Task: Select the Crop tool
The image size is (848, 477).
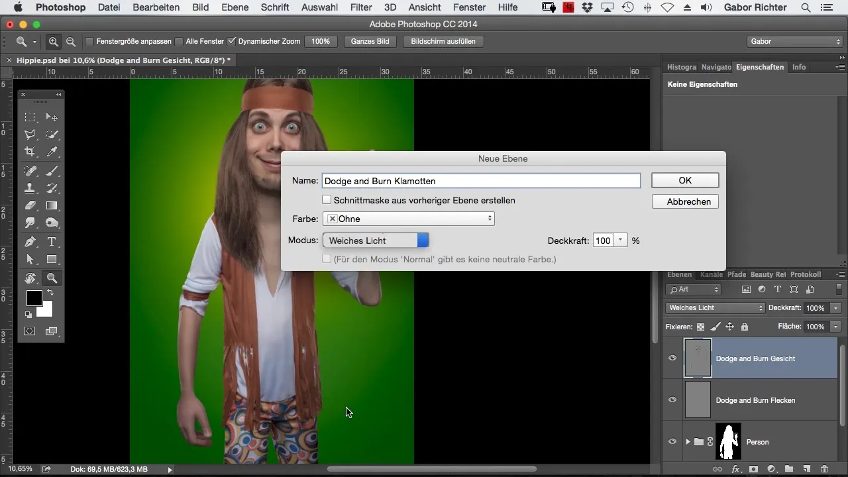Action: click(x=30, y=152)
